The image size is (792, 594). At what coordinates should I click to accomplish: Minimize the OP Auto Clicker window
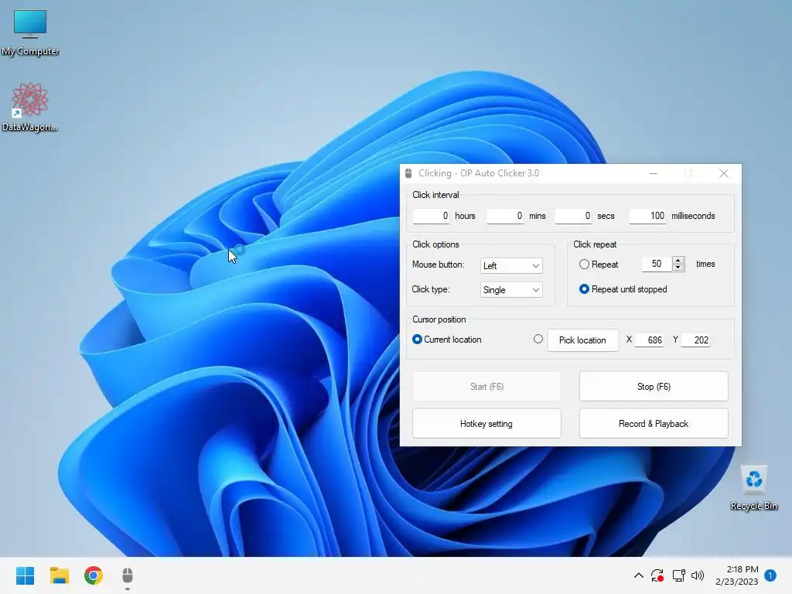(653, 173)
